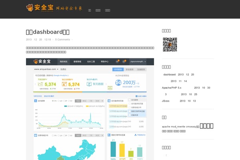This screenshot has width=240, height=160.
Task: Select PV radio in 访客地域分布 panel
Action: 53,136
